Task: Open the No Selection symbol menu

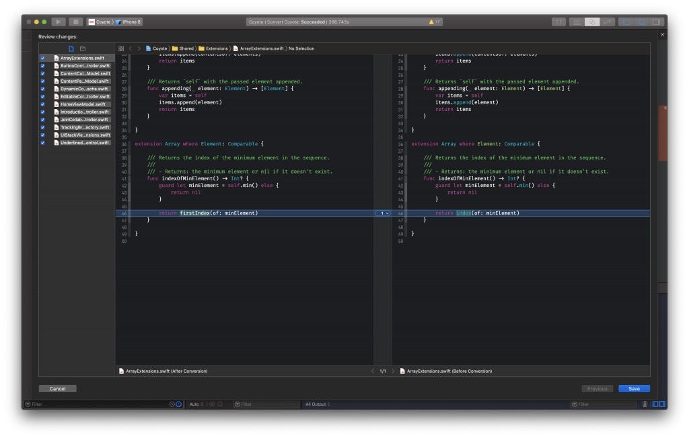Action: [x=301, y=48]
